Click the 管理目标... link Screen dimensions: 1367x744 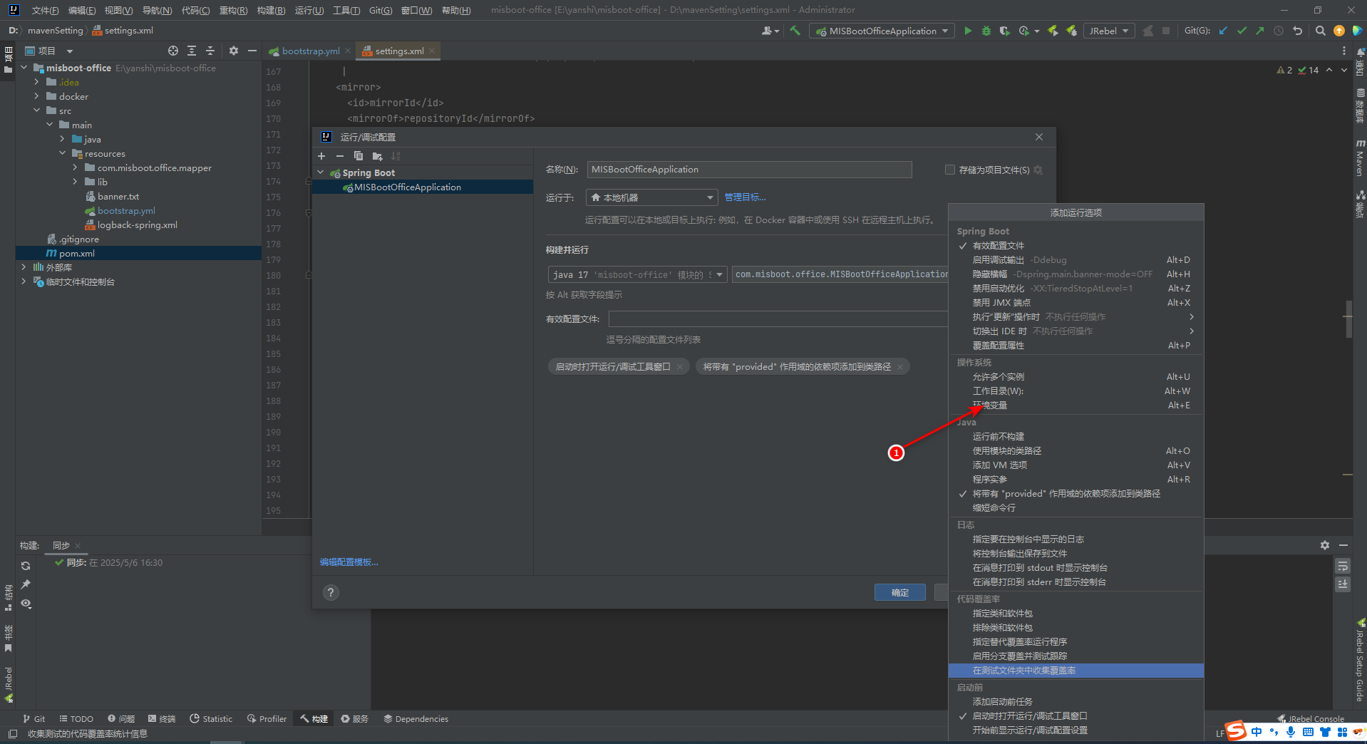point(745,197)
